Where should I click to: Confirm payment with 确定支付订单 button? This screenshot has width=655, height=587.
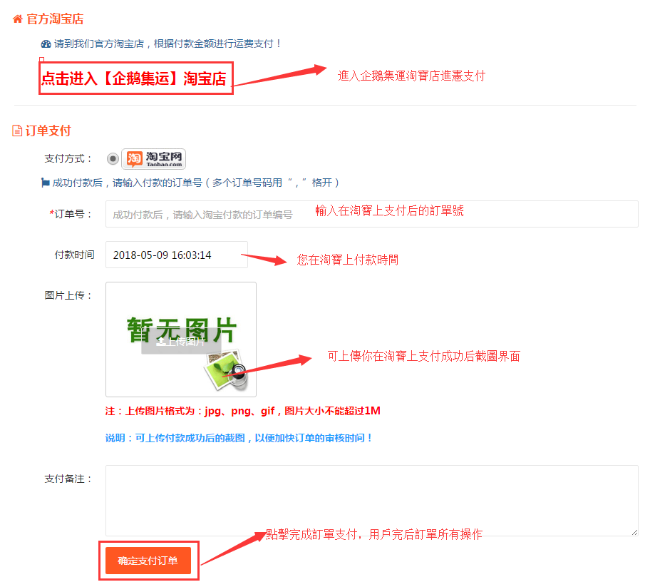[x=148, y=560]
